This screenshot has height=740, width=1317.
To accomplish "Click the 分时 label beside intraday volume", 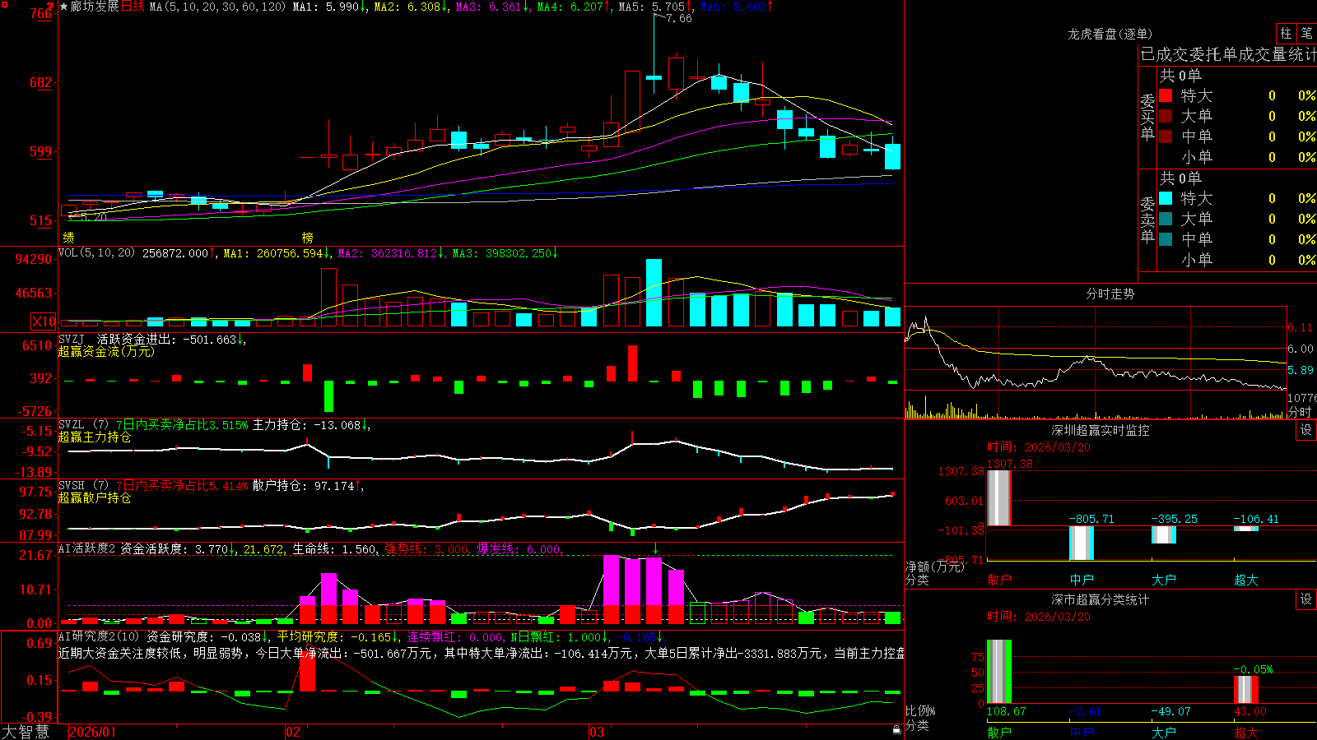I will [1300, 412].
